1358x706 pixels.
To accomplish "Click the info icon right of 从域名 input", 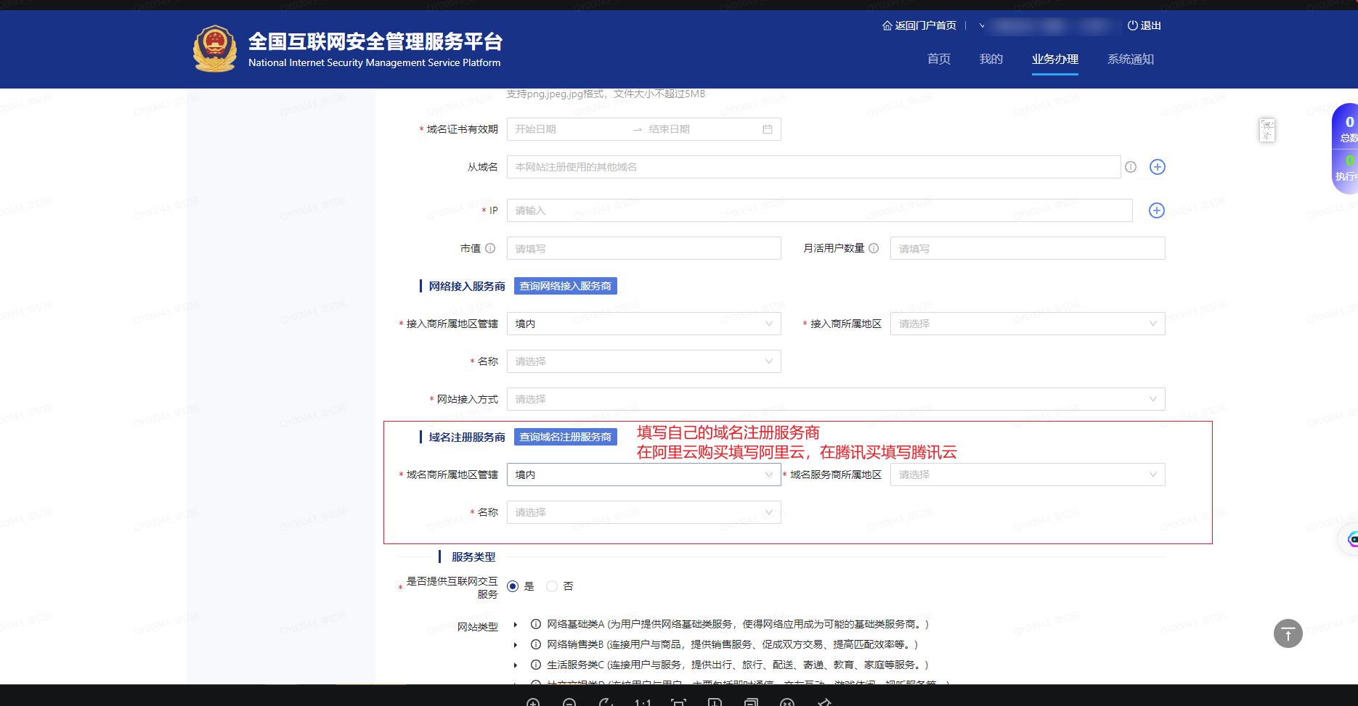I will pos(1131,167).
